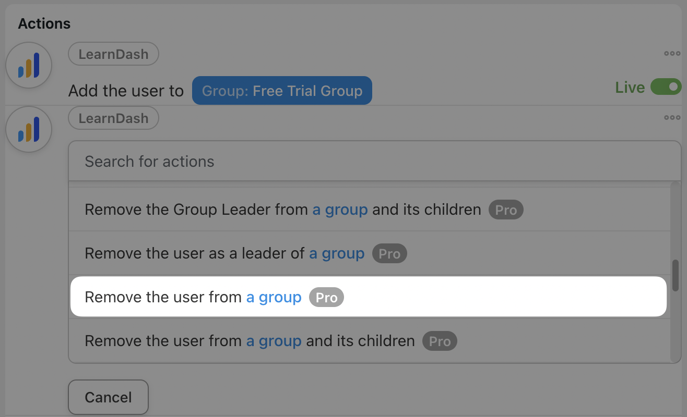Open the options menu for the first action
Image resolution: width=687 pixels, height=417 pixels.
click(672, 53)
